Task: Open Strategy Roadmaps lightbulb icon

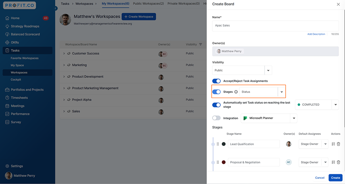Action: pyautogui.click(x=7, y=26)
